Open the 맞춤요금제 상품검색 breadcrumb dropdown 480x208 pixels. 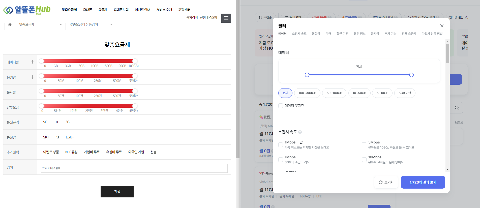click(91, 24)
